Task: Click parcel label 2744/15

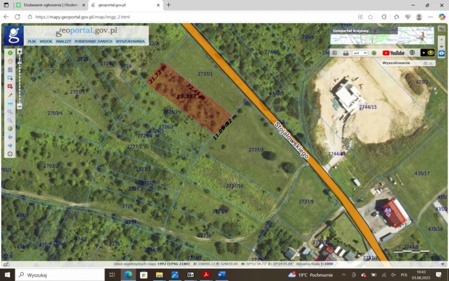Action: (368, 107)
